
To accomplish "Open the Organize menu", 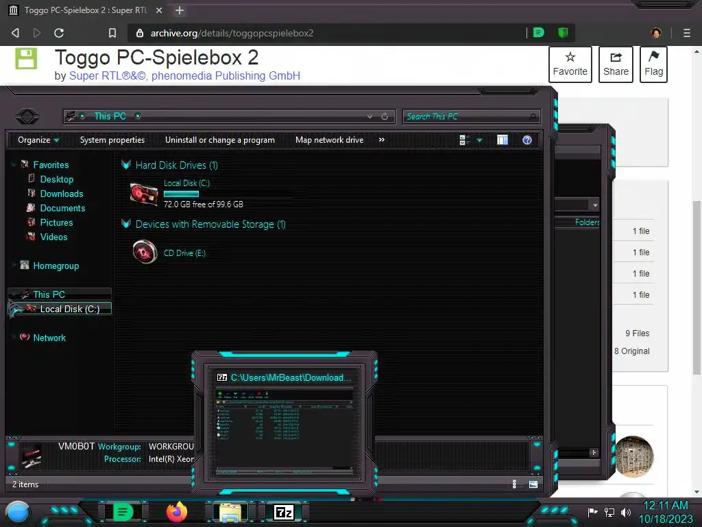I will point(38,140).
